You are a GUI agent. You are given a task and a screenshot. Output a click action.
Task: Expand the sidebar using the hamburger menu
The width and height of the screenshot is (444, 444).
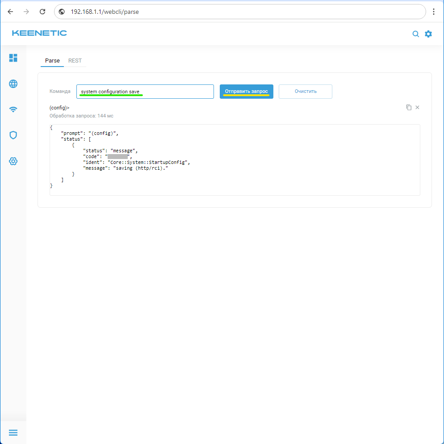[x=13, y=432]
